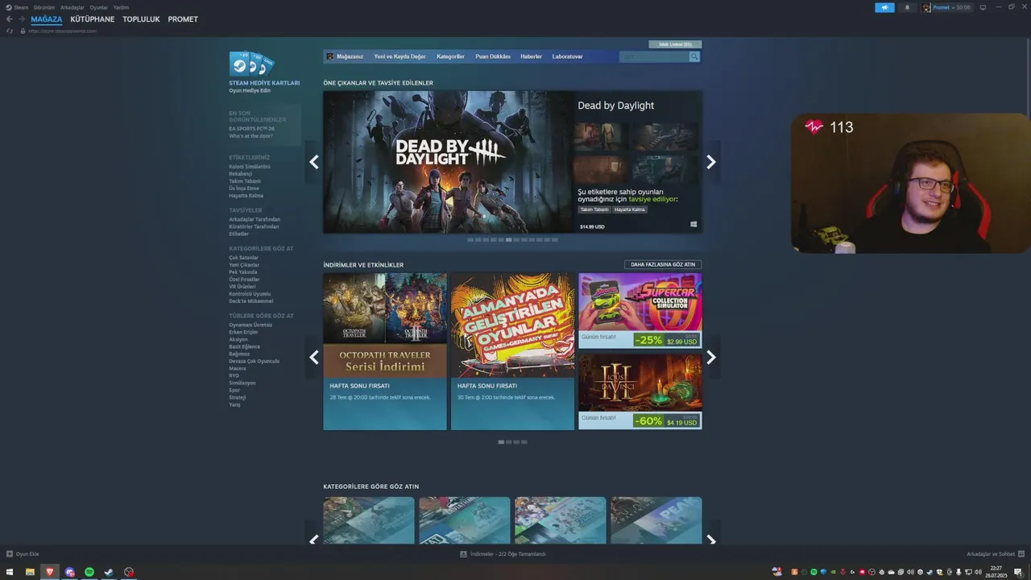Open Puan Dükkânı link

tap(493, 56)
